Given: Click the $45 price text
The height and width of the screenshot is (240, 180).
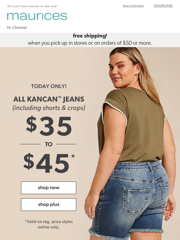Looking at the screenshot, I should [x=49, y=163].
